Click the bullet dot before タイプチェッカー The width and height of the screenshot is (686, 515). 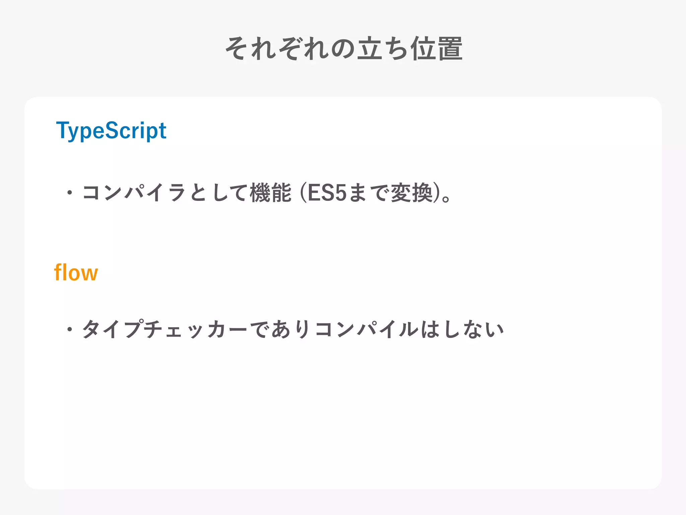(x=69, y=329)
